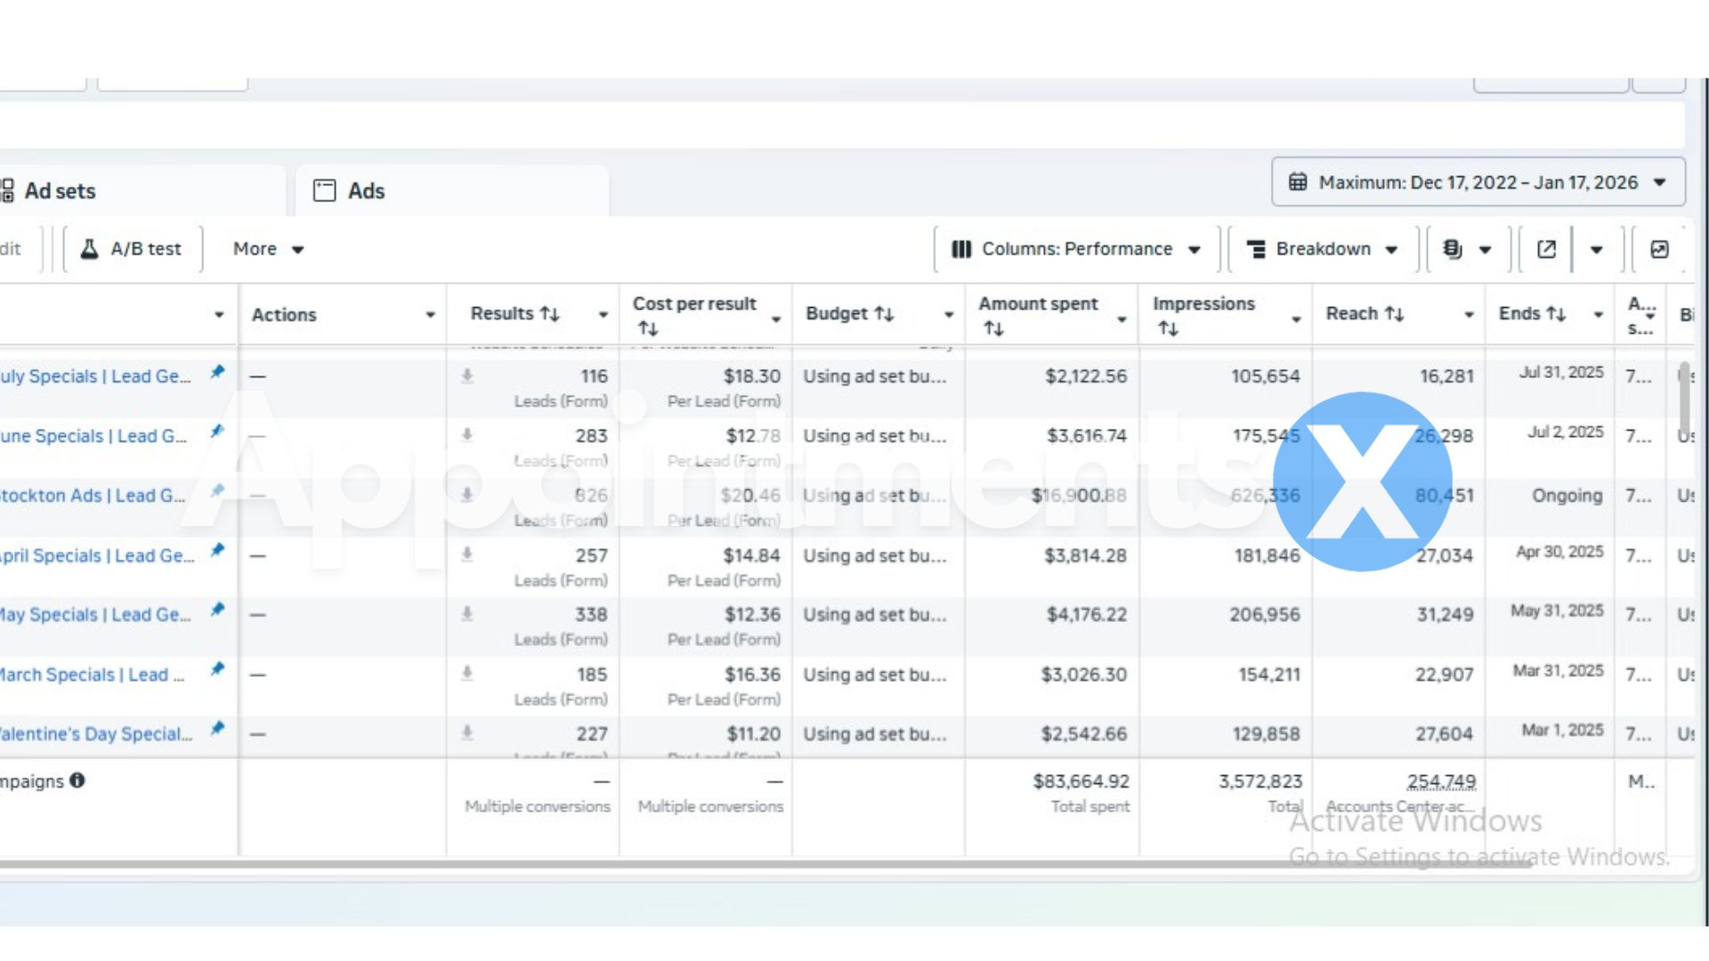Click the A/B test beaker icon
The height and width of the screenshot is (961, 1709).
[89, 248]
